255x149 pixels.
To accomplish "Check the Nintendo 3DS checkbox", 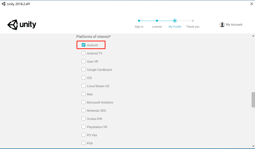I will click(x=83, y=110).
